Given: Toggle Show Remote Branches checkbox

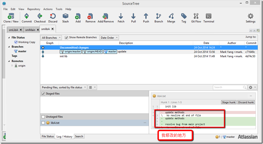Looking at the screenshot, I should click(66, 38).
